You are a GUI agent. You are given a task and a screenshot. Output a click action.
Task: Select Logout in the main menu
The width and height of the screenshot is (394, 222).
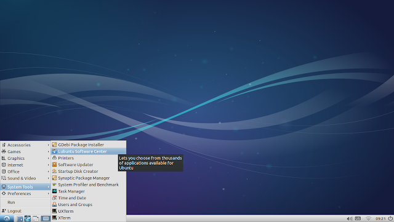pos(25,211)
